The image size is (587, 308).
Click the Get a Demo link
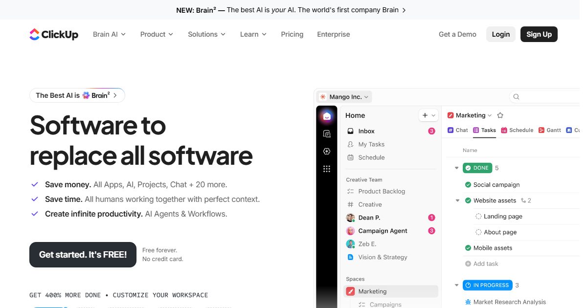457,34
